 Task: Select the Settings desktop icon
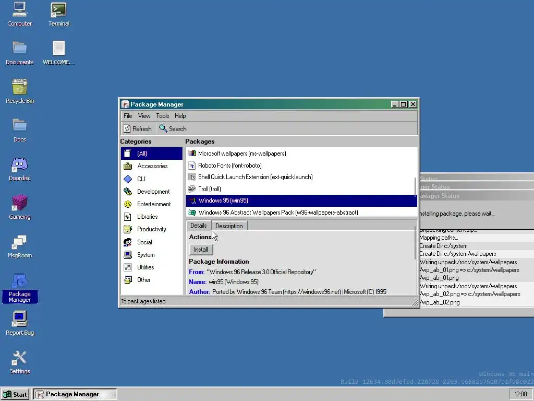pyautogui.click(x=19, y=362)
